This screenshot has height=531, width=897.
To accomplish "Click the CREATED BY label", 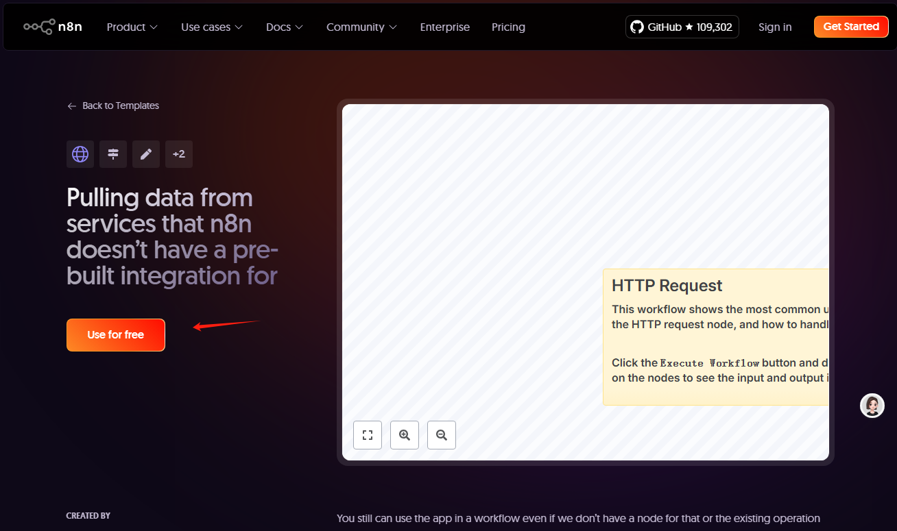I will point(88,516).
